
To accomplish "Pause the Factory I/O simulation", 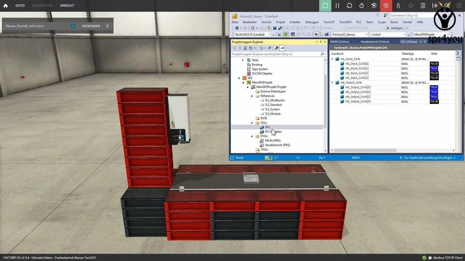I will 337,5.
